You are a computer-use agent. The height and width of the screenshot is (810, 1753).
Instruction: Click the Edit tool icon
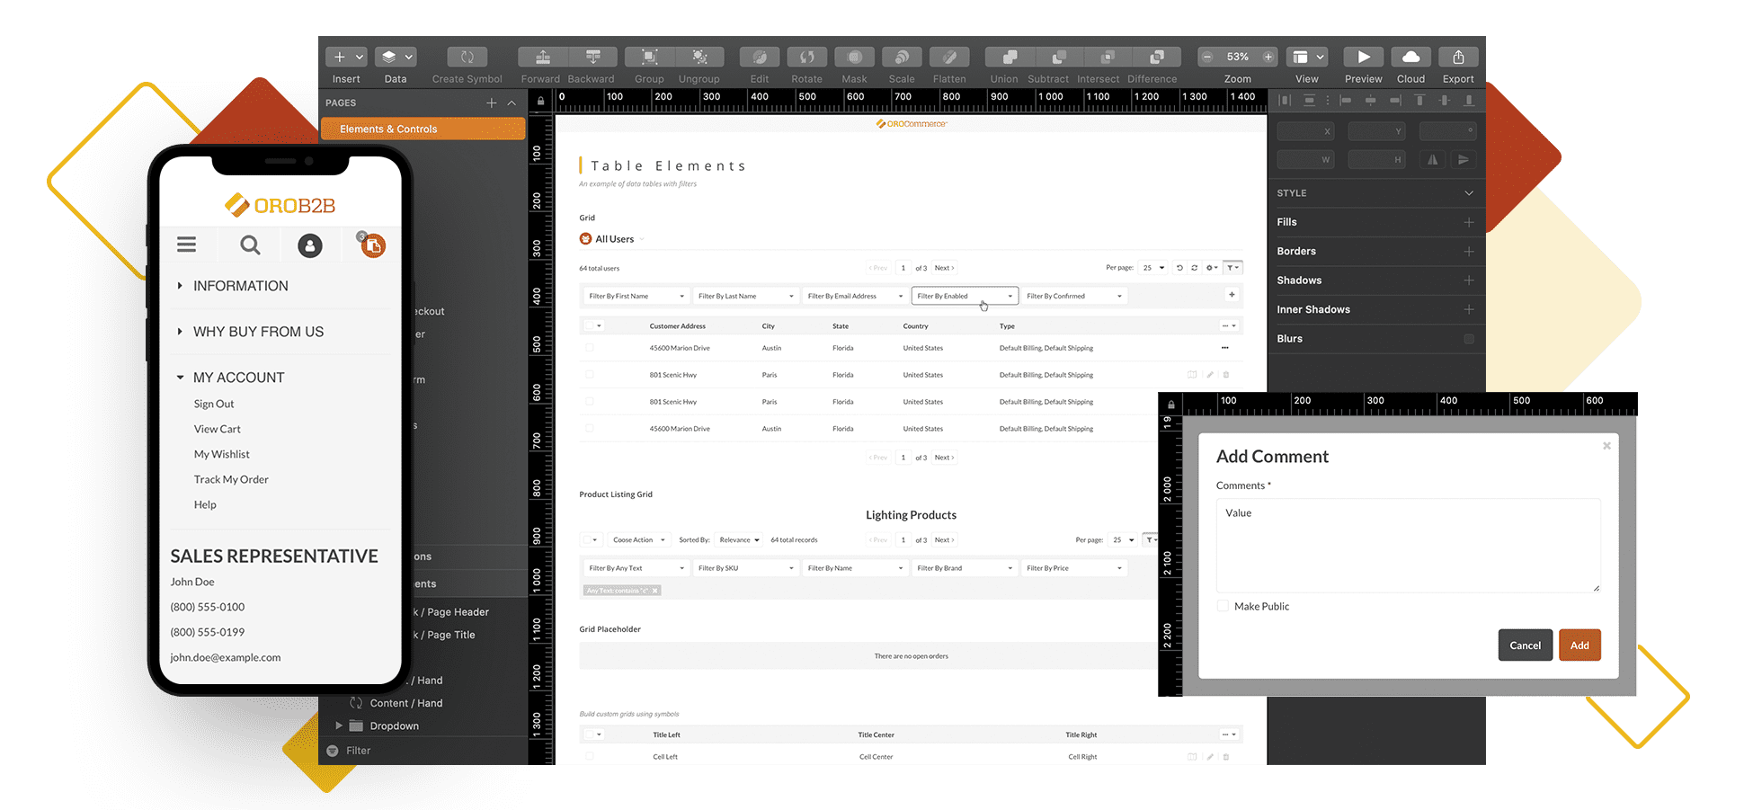(x=760, y=57)
